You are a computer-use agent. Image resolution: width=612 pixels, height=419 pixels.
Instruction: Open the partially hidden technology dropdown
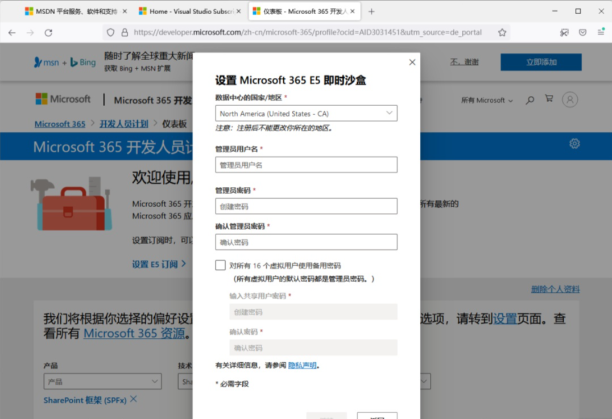coord(185,382)
